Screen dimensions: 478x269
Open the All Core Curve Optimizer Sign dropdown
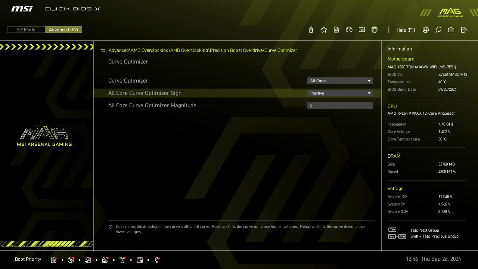339,93
